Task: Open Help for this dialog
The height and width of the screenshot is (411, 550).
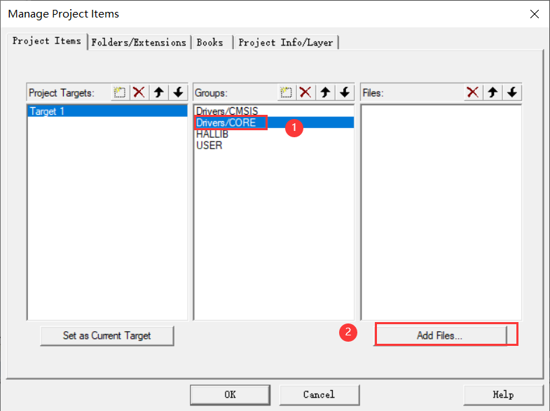Action: 503,394
